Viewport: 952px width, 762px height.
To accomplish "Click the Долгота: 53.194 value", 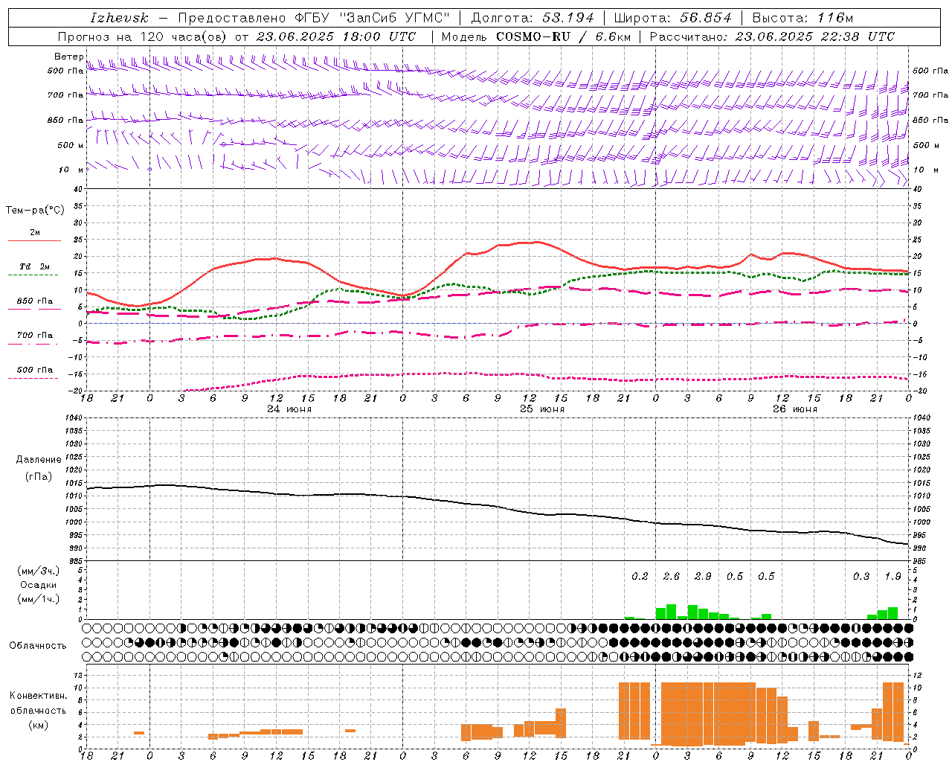I will point(532,18).
